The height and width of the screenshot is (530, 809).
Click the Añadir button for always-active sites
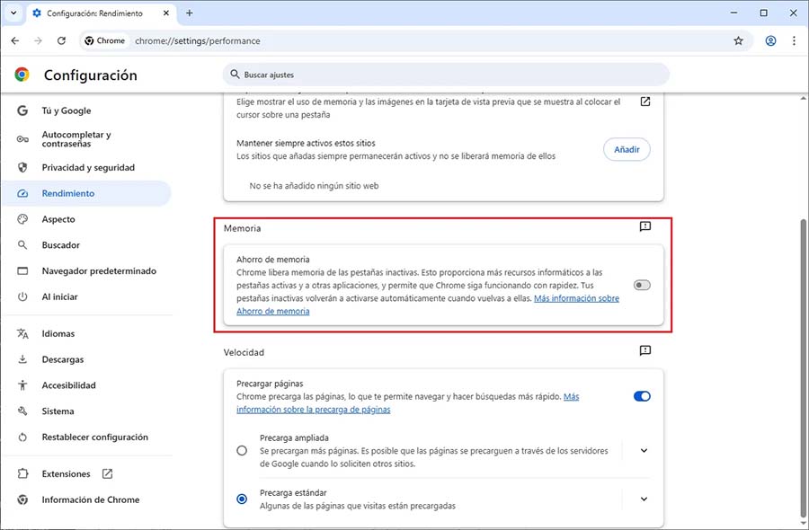(x=626, y=149)
